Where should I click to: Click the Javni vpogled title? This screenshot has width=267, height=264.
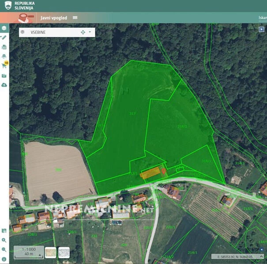53,18
